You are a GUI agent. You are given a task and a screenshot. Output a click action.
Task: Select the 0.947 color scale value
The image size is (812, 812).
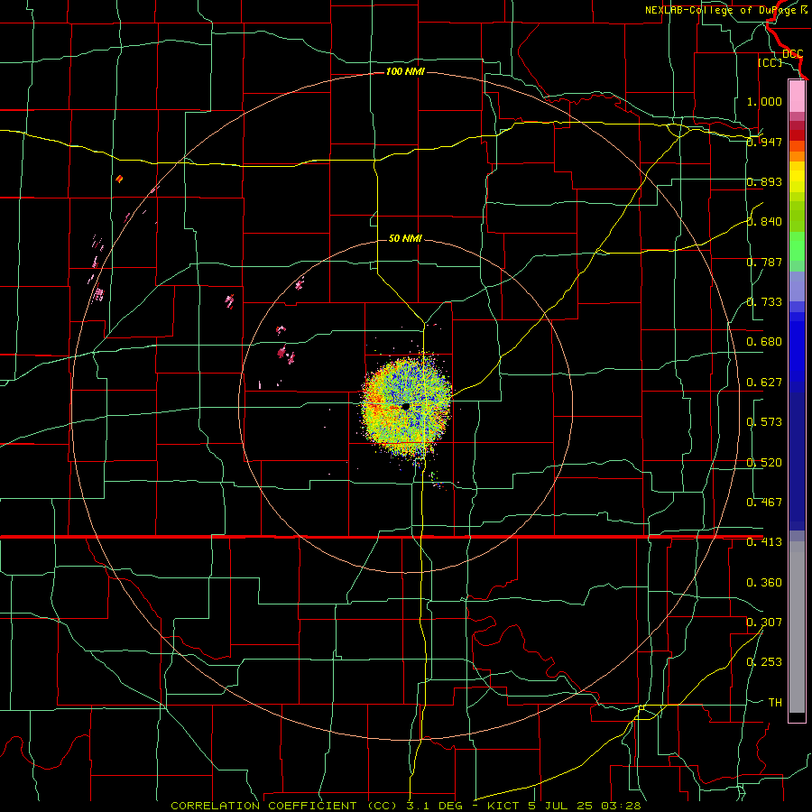[x=764, y=142]
